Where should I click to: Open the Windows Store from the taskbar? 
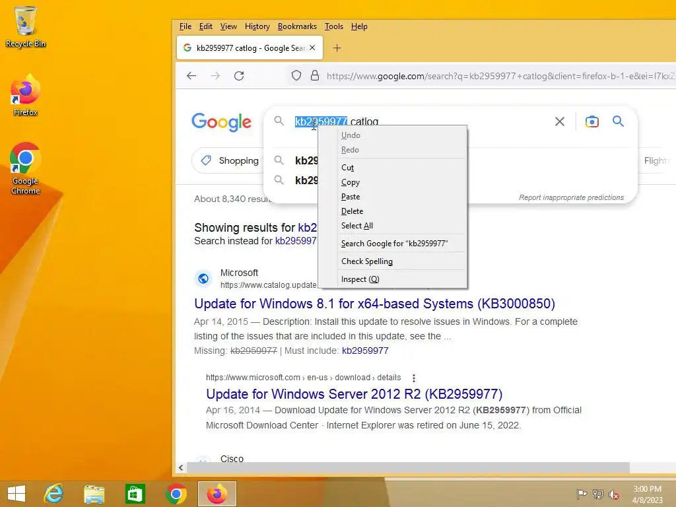tap(135, 494)
